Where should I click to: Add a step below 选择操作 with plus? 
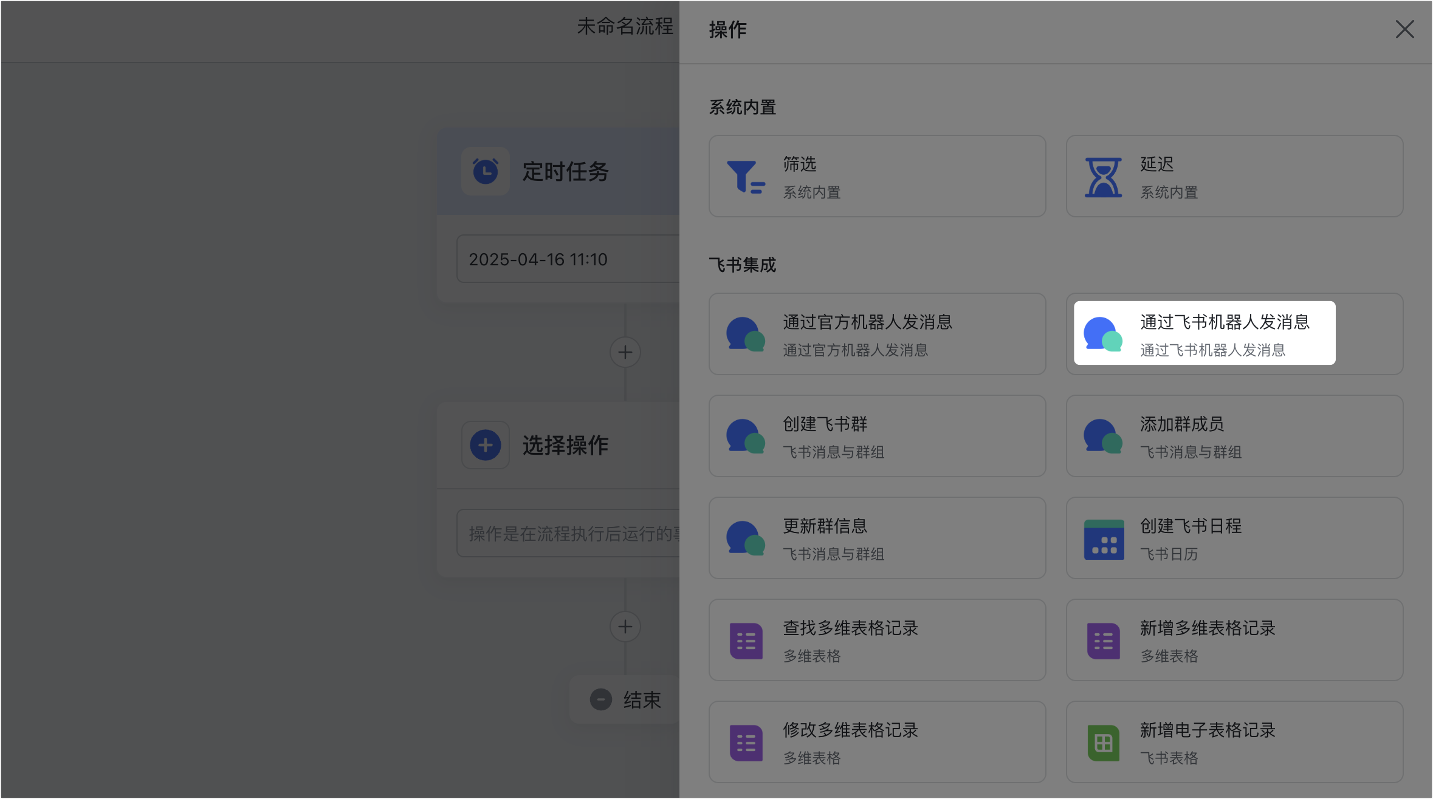625,627
